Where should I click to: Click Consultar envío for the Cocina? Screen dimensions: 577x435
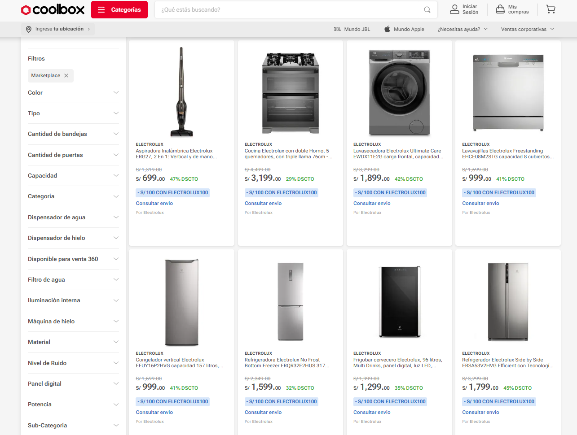pos(263,204)
